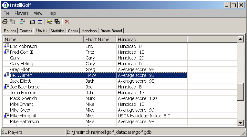Screen dimensions: 247x137
Task: Click the sync icon beside Mike Hemphill
Action: 6,115
